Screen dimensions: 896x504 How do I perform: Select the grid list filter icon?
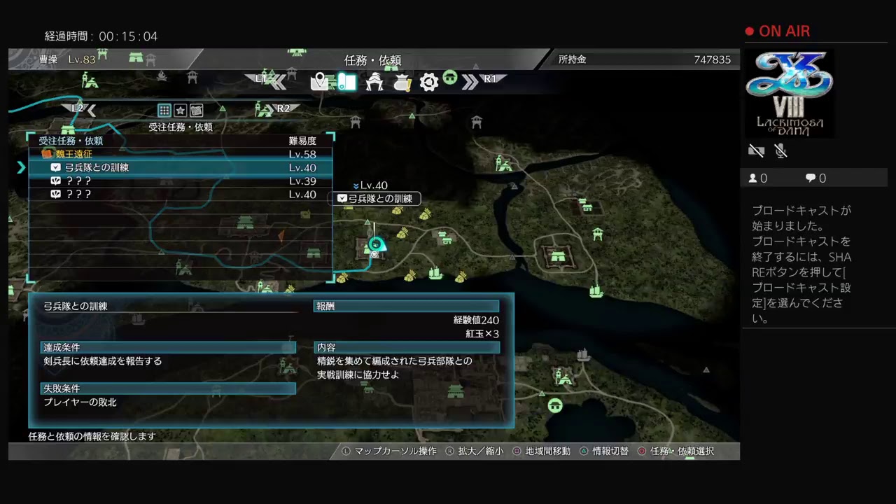point(164,111)
